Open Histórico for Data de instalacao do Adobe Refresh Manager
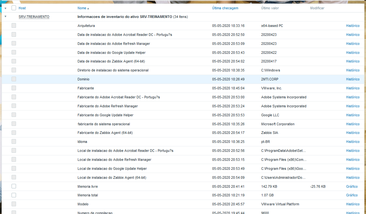The image size is (366, 214). [x=353, y=44]
